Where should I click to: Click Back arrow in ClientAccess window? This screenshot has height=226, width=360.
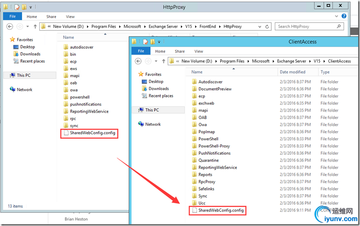pos(138,61)
